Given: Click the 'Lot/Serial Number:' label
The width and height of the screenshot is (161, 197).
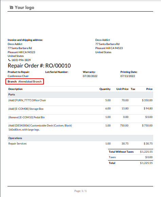Looking at the screenshot, I should click(57, 72).
